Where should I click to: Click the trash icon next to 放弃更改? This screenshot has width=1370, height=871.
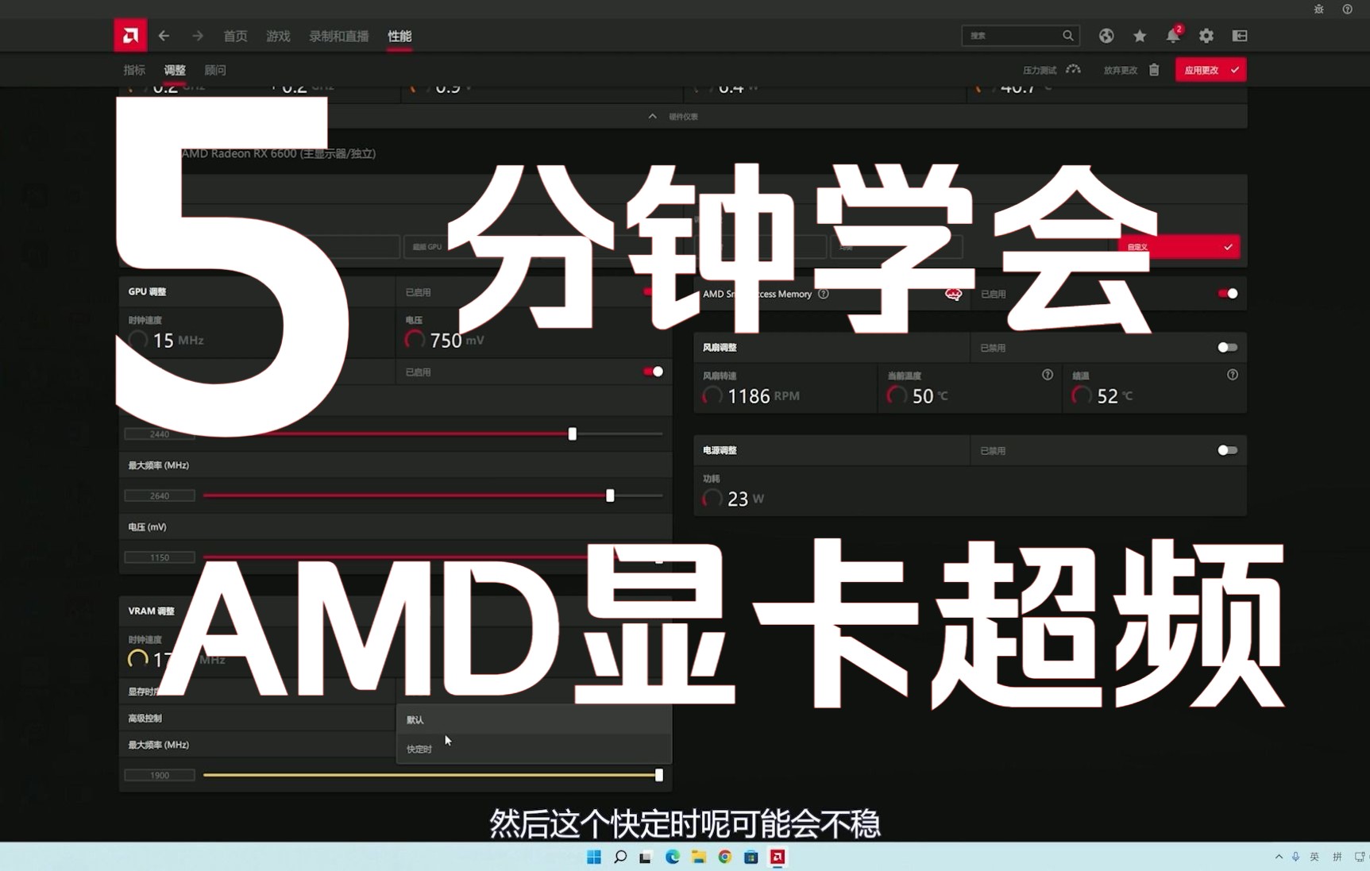1154,70
